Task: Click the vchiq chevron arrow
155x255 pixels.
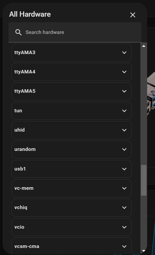Action: tap(124, 208)
